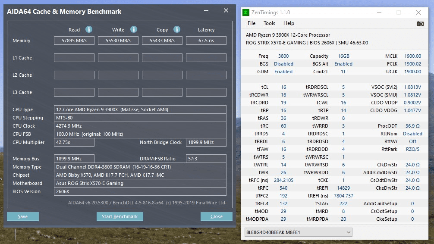This screenshot has height=244, width=434.
Task: Select the Memory Write result 55530 MB/s
Action: coord(118,41)
